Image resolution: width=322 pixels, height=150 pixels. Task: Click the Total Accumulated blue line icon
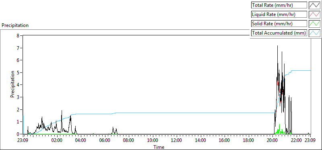click(x=314, y=33)
